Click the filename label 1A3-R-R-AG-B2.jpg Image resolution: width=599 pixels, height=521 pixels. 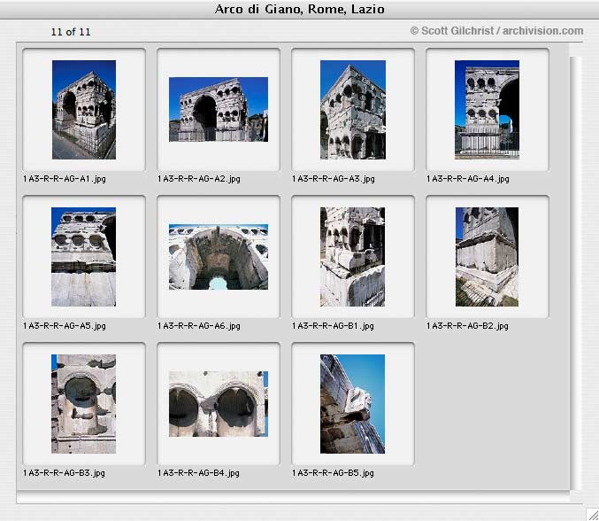coord(467,326)
